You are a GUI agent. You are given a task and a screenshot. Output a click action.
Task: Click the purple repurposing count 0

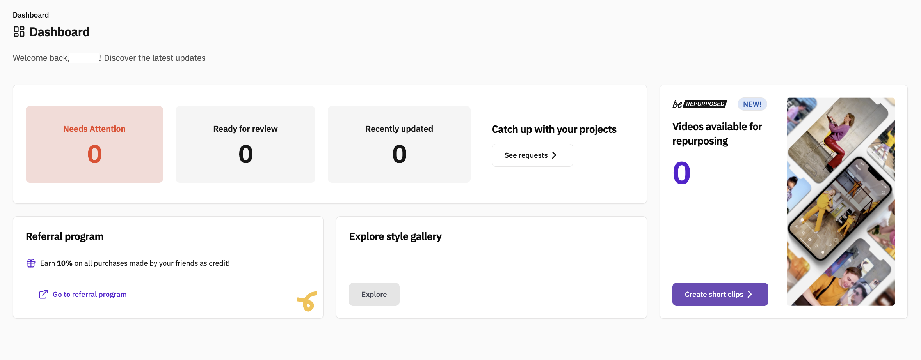[682, 173]
